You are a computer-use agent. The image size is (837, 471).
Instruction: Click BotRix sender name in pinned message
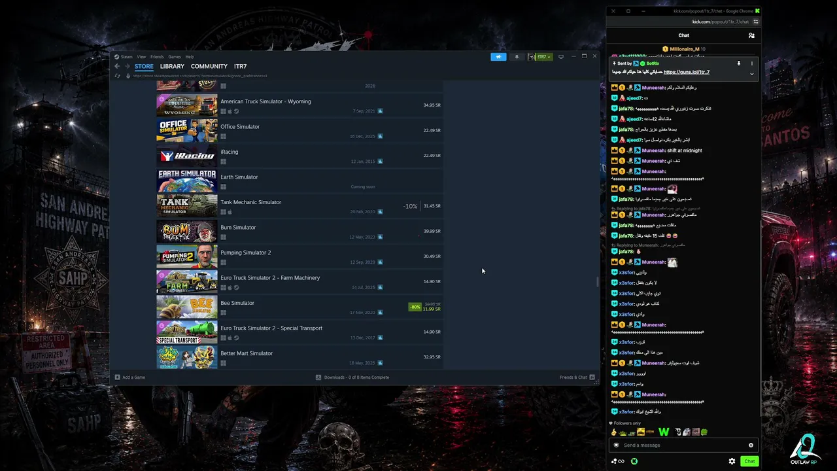pyautogui.click(x=653, y=63)
